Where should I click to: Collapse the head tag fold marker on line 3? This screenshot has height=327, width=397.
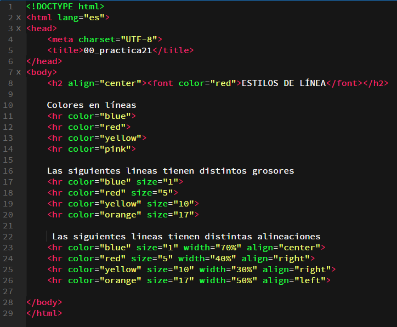pyautogui.click(x=19, y=28)
